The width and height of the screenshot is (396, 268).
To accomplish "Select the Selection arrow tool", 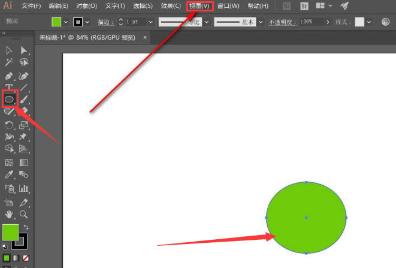I will [x=9, y=50].
